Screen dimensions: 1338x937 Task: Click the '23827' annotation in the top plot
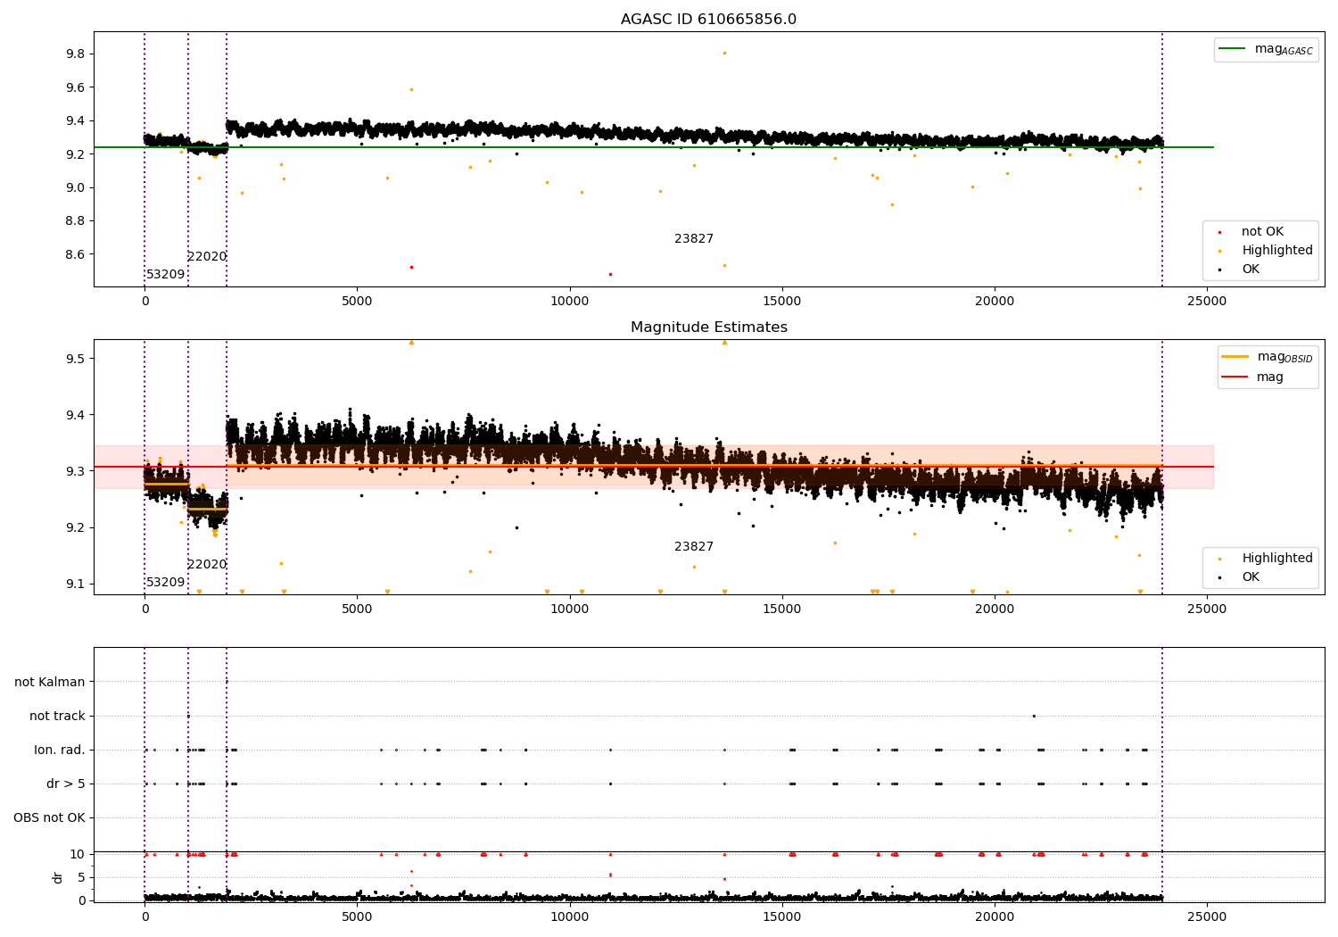point(694,239)
